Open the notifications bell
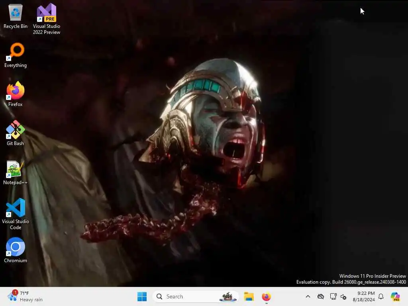Image resolution: width=408 pixels, height=306 pixels. tap(381, 296)
